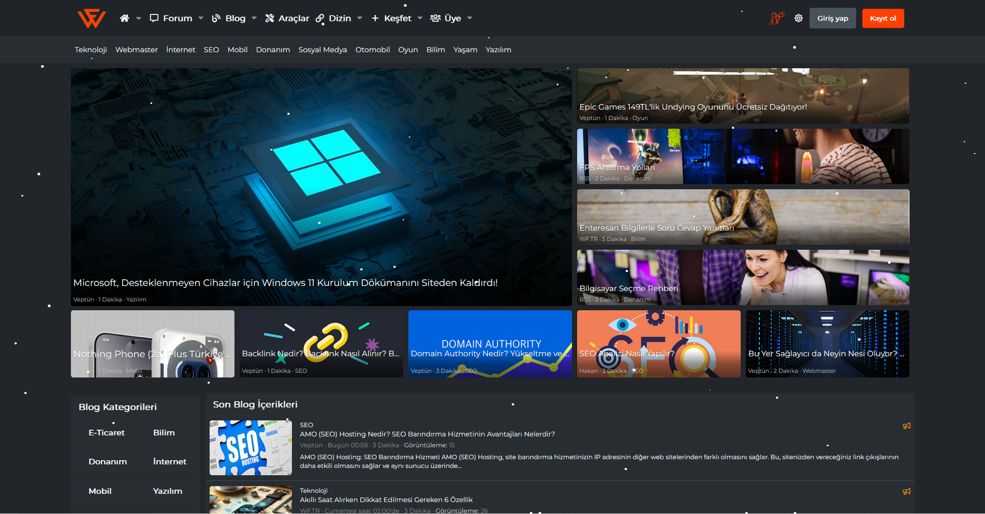Screen dimensions: 985x514
Task: Click the Akıllı Saat post thumbnail image
Action: pyautogui.click(x=251, y=500)
